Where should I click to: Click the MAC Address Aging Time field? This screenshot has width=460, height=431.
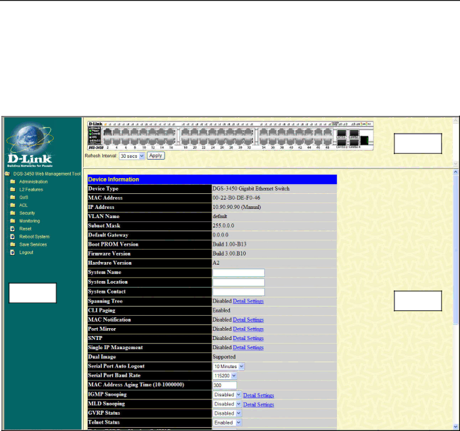(x=225, y=386)
